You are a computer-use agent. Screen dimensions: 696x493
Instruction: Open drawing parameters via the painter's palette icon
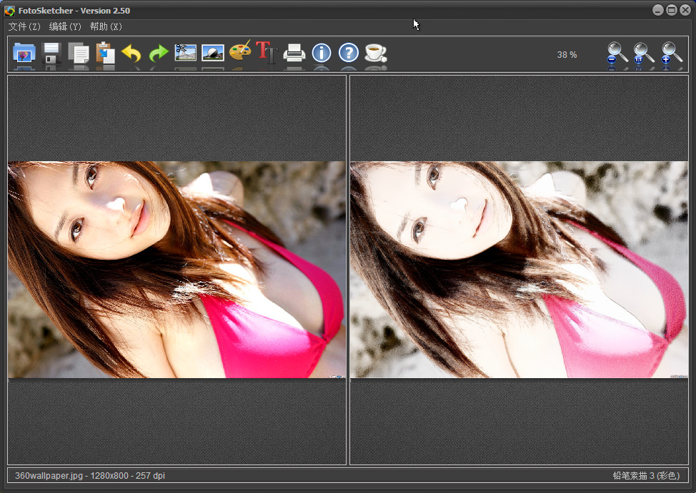point(240,53)
